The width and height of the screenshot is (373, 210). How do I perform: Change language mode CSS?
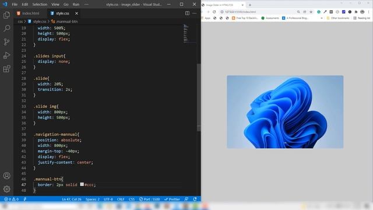(x=132, y=199)
